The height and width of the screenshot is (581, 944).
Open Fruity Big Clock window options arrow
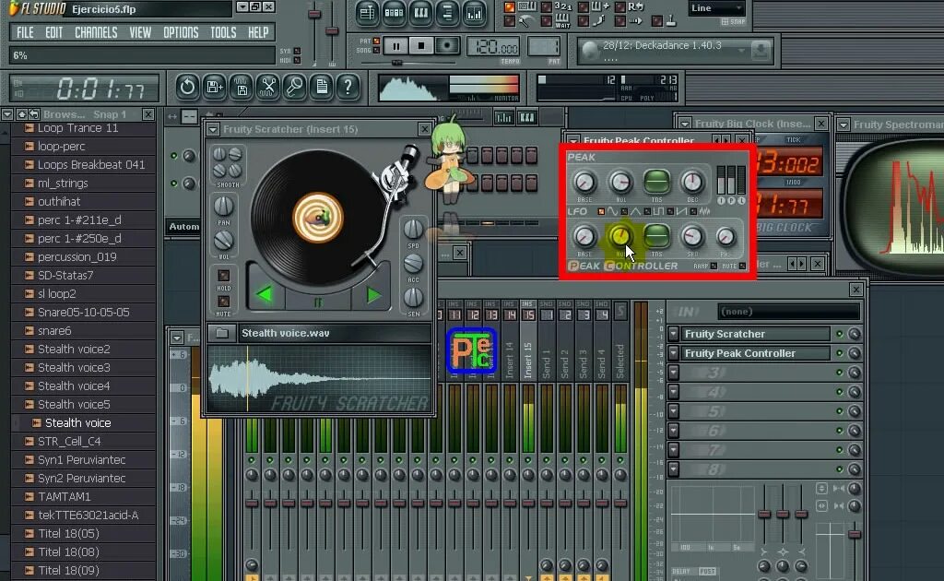[x=685, y=124]
